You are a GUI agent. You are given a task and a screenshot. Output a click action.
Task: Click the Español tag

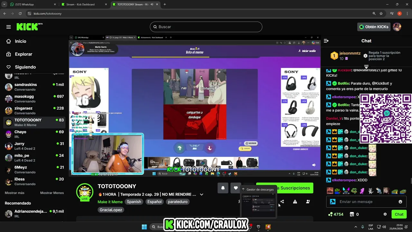154,202
